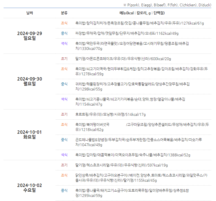This screenshot has height=201, width=216.
Task: Click the 중식 label for 2024-10-01
Action: coord(64,140)
